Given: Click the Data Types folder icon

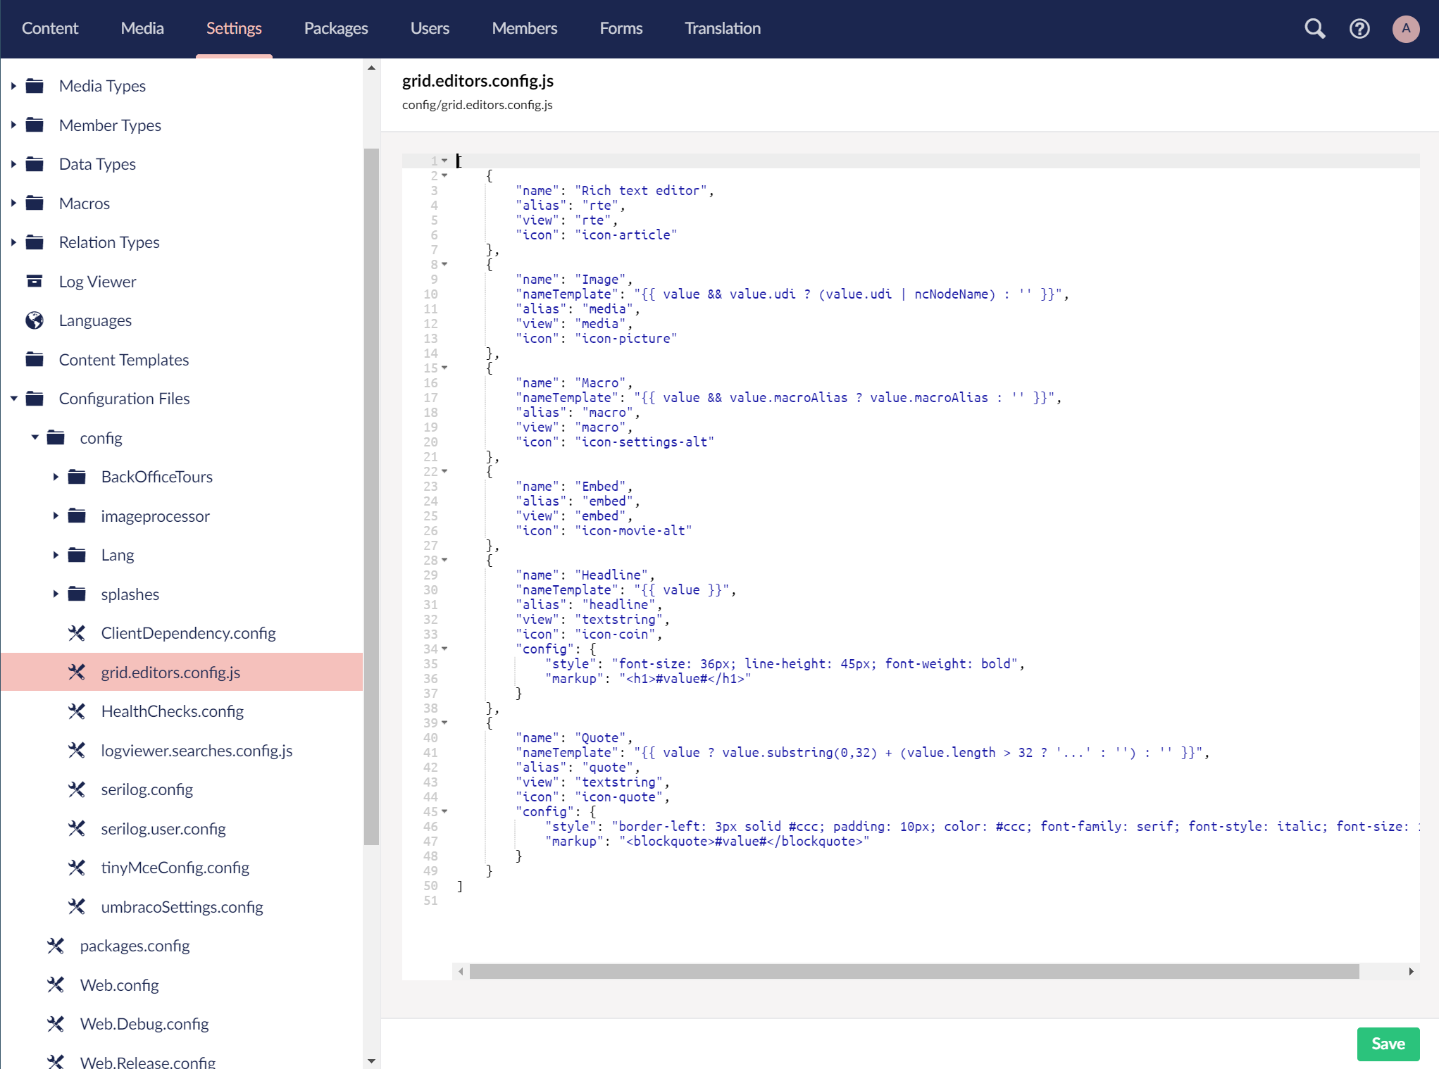Looking at the screenshot, I should point(35,164).
